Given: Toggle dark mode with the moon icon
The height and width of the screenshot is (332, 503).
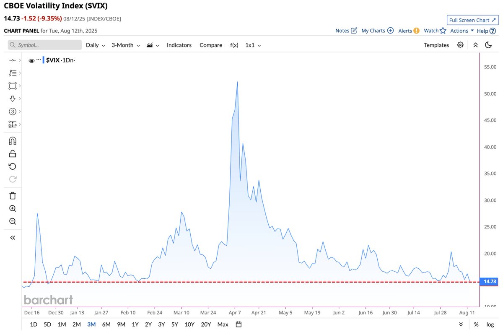Looking at the screenshot, I should click(488, 45).
